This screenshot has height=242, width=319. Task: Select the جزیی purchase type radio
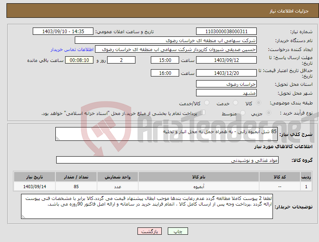coord(268,113)
